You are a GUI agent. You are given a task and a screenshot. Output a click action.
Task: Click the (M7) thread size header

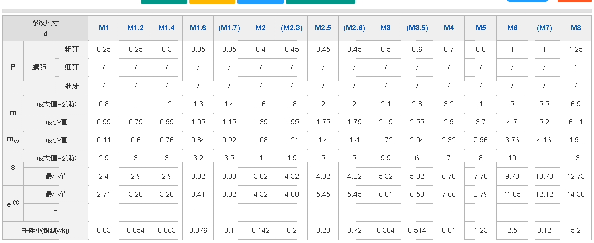pyautogui.click(x=544, y=28)
